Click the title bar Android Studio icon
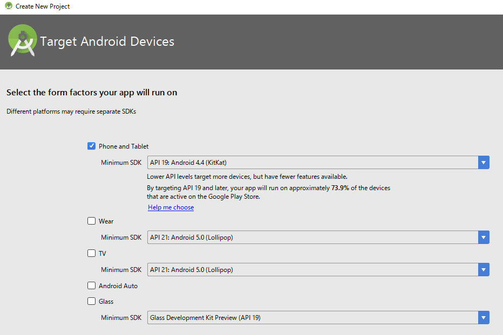The image size is (503, 335). click(x=9, y=6)
